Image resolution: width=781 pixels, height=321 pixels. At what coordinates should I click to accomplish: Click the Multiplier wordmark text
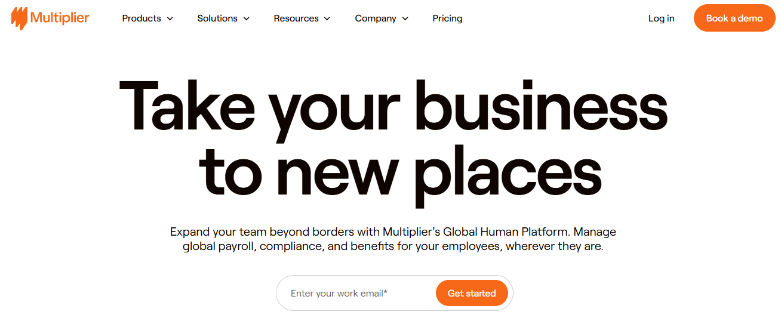[60, 18]
